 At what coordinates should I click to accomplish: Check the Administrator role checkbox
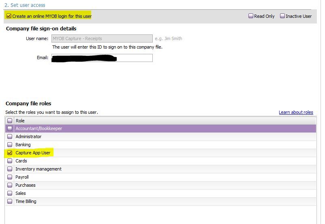click(x=10, y=137)
